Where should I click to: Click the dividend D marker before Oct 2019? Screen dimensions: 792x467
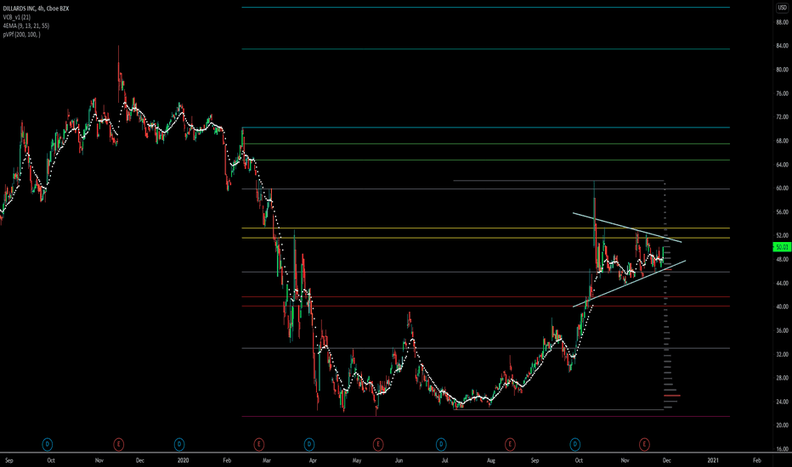pos(47,444)
